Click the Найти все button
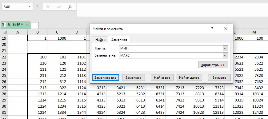Image resolution: width=268 pixels, height=119 pixels. pos(162,77)
